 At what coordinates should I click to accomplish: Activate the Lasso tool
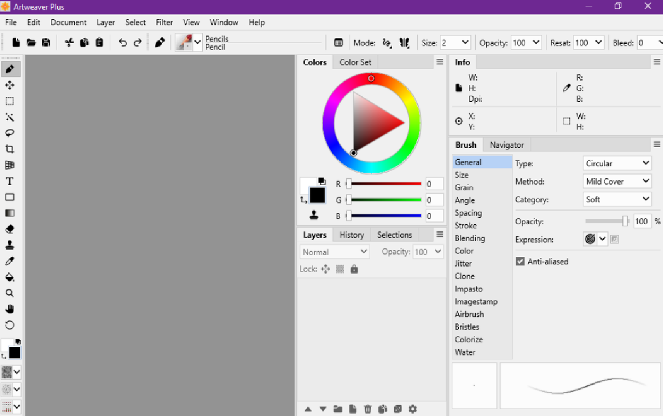coord(10,133)
